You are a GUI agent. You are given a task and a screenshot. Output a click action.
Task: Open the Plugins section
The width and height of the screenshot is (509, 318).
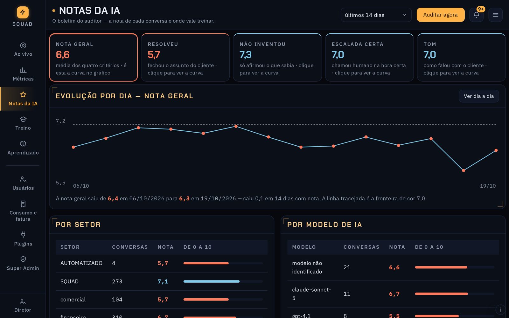[x=23, y=239]
